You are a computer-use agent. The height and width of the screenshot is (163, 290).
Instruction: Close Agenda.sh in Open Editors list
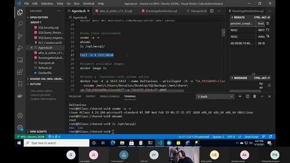(x=31, y=48)
